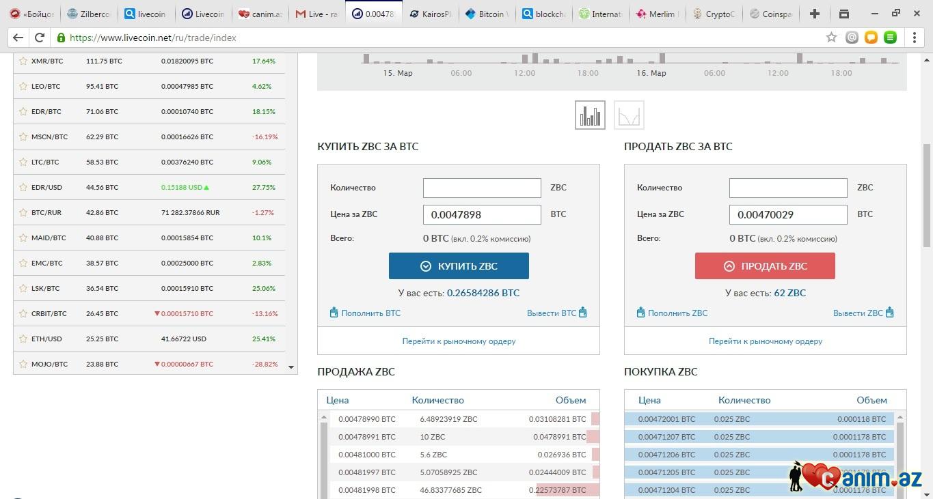This screenshot has height=499, width=933.
Task: Switch to the blockchain browser tab
Action: (546, 14)
